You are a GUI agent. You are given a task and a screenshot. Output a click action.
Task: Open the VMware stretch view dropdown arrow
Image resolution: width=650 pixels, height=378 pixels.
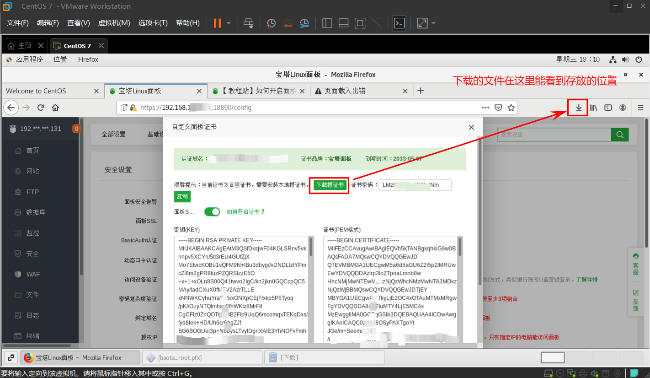(x=433, y=23)
